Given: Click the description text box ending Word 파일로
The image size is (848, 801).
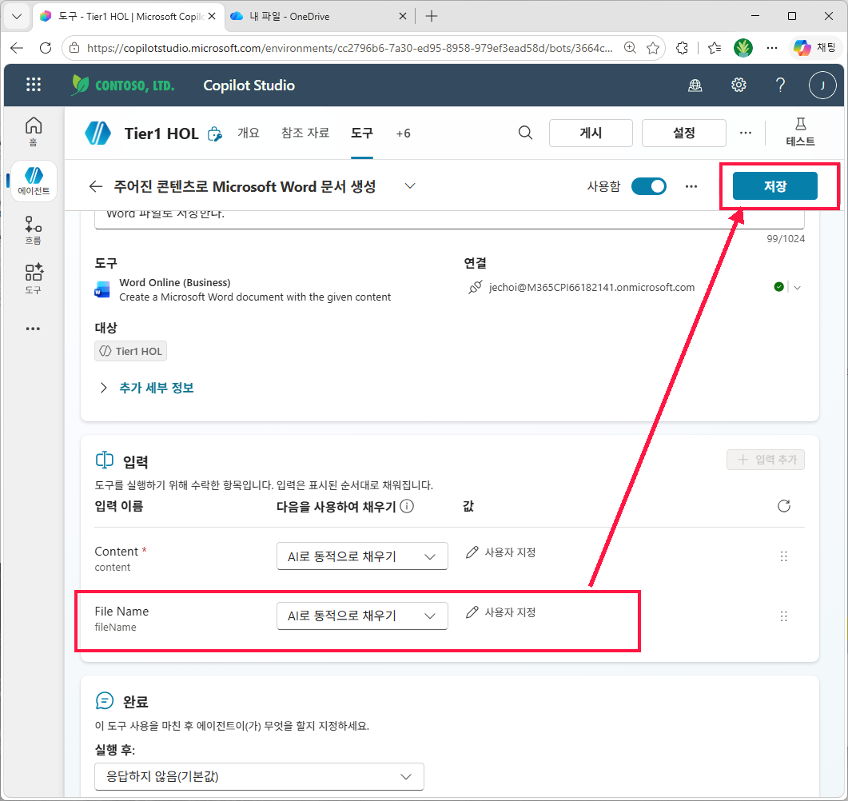Looking at the screenshot, I should click(449, 219).
